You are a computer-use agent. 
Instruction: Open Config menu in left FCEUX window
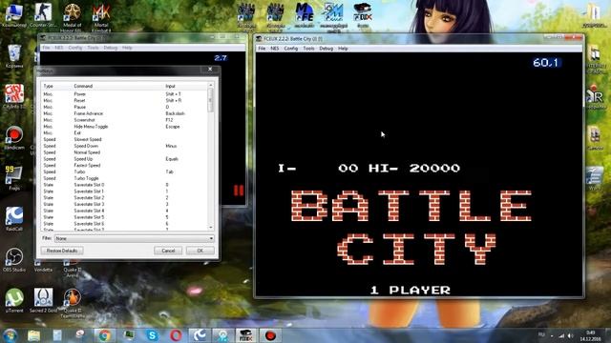[x=75, y=48]
